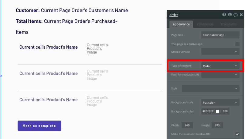Edit the #FCFCFC background color hex field

click(x=208, y=111)
